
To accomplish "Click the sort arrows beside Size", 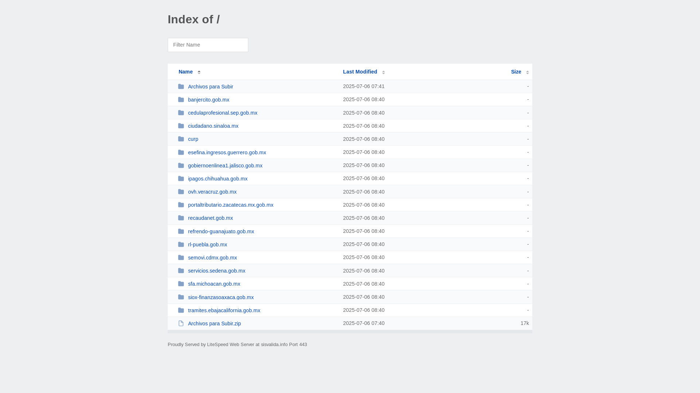I will [x=528, y=72].
